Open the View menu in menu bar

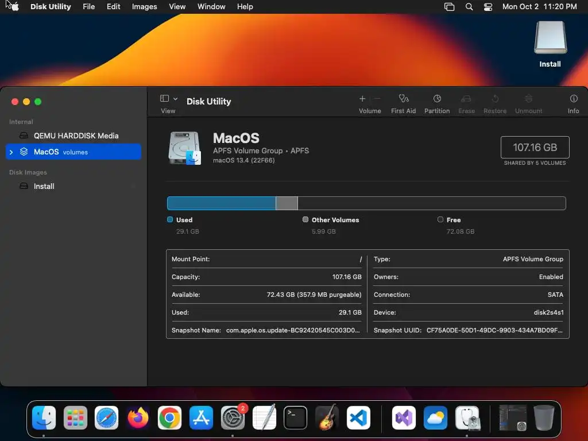pyautogui.click(x=177, y=7)
